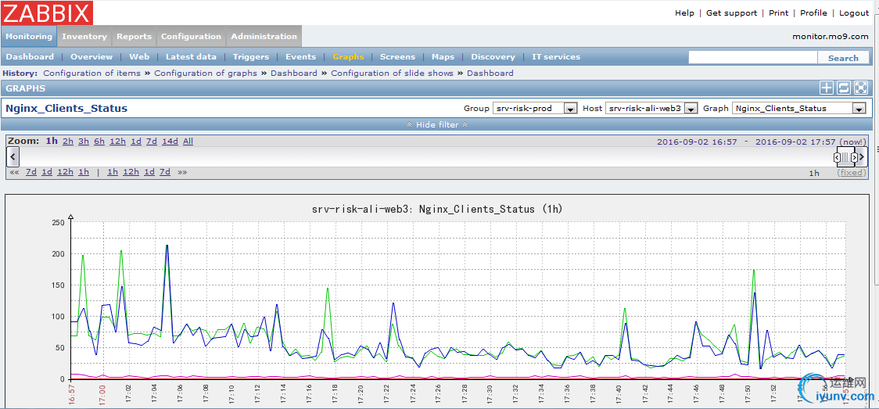This screenshot has width=879, height=409.
Task: Click the add to favourites plus icon
Action: (x=826, y=88)
